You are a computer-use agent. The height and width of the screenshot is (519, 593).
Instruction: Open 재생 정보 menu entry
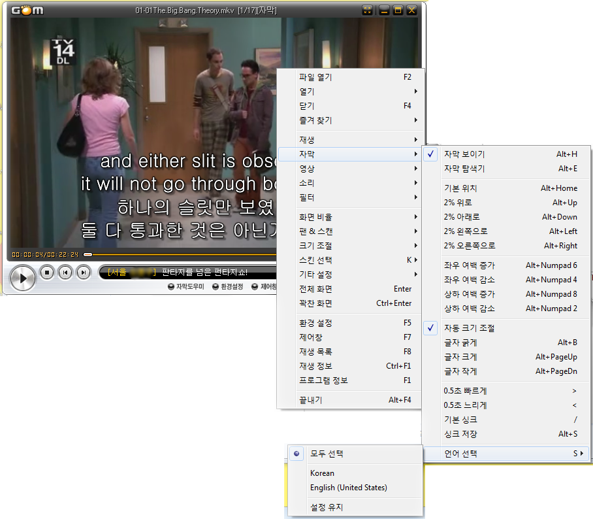[x=350, y=366]
